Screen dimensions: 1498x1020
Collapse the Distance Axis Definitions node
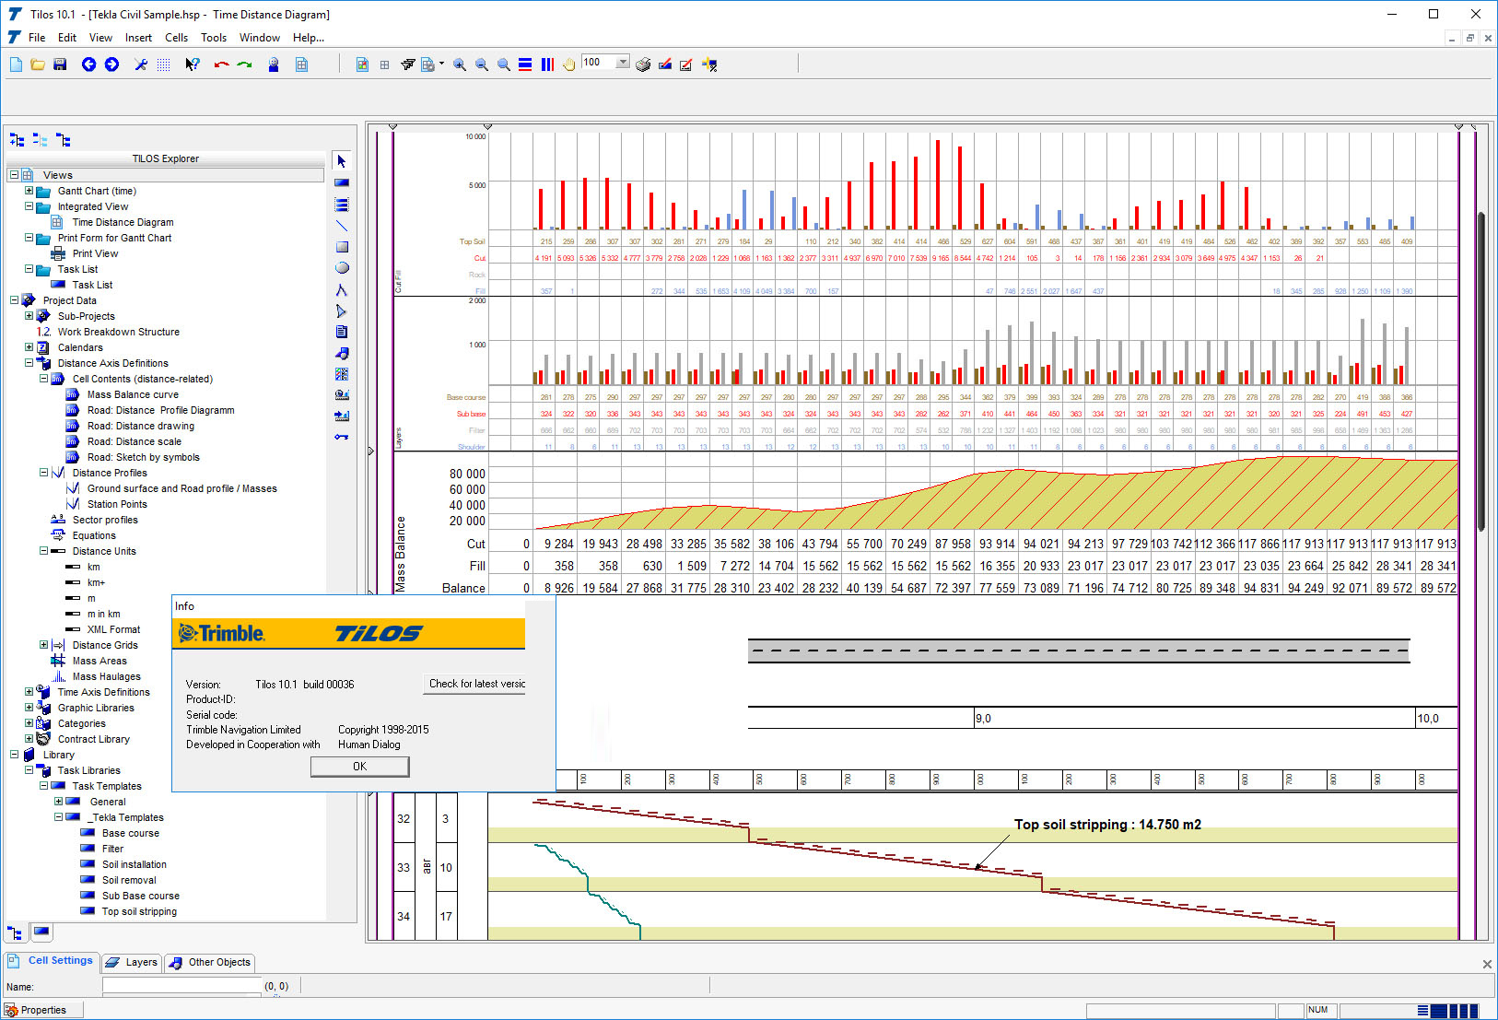[29, 363]
